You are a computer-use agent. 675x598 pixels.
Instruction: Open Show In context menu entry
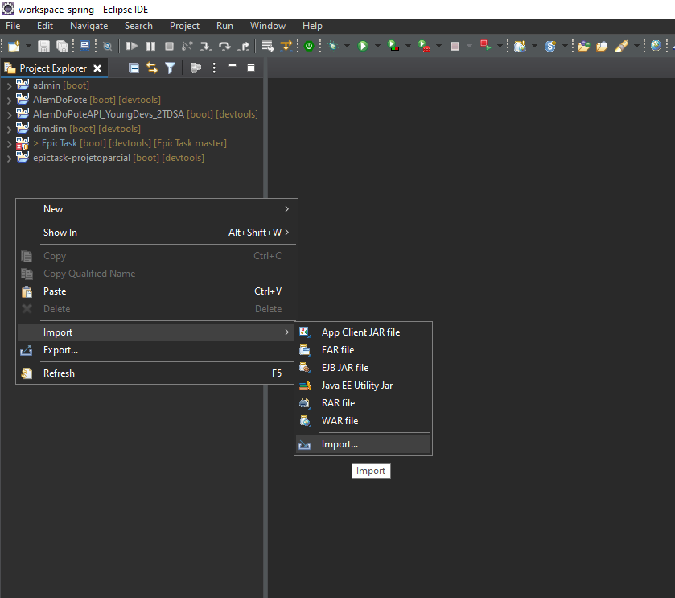coord(157,233)
